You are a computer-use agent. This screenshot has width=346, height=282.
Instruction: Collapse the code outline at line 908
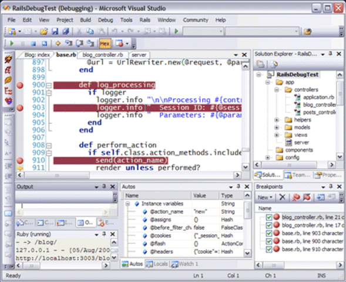49,146
